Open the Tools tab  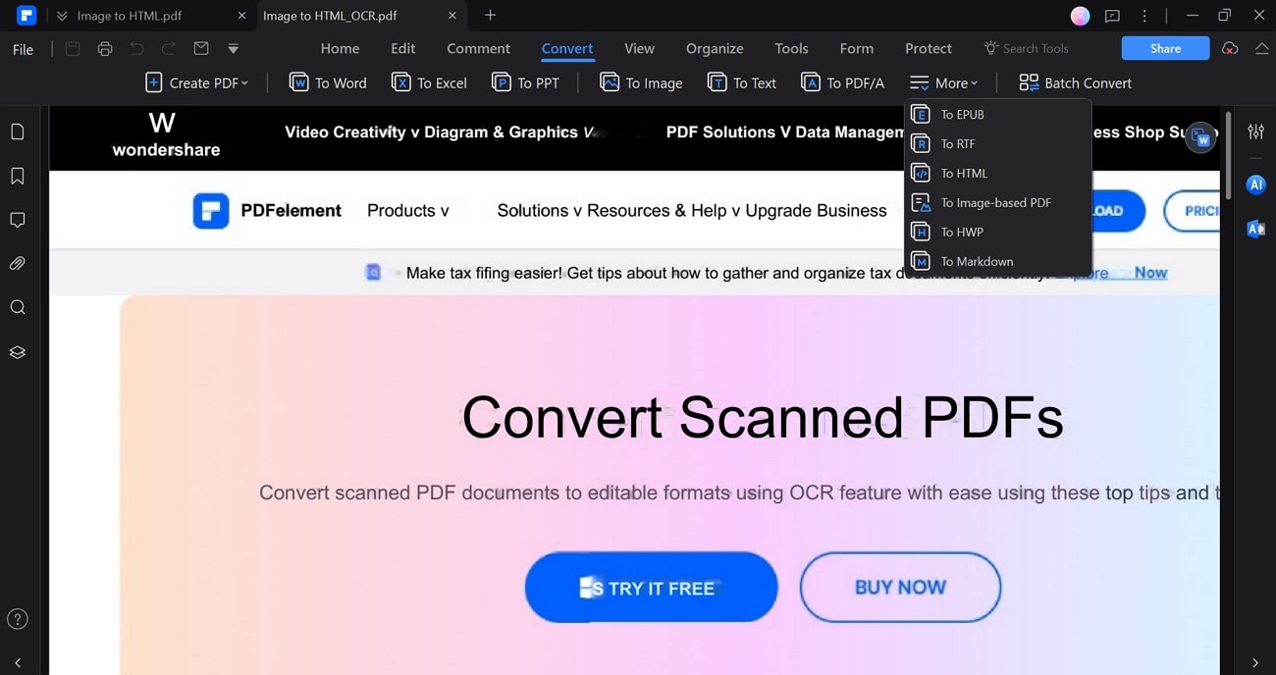pyautogui.click(x=791, y=48)
